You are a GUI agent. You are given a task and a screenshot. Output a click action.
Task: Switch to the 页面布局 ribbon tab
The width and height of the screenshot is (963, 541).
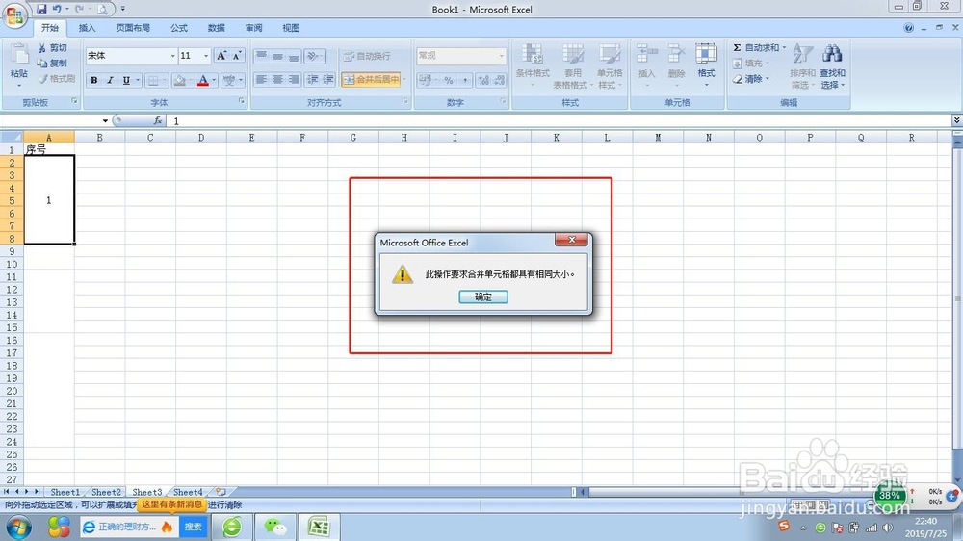click(x=133, y=28)
